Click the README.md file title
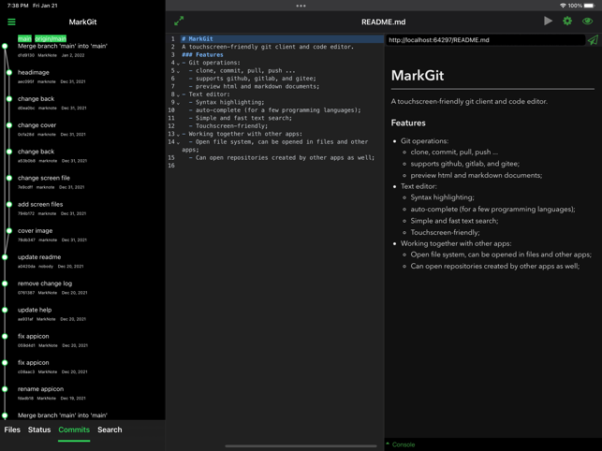The height and width of the screenshot is (451, 602). [383, 22]
